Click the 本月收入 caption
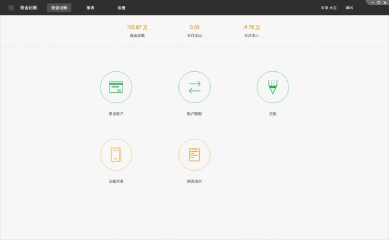 coord(252,36)
